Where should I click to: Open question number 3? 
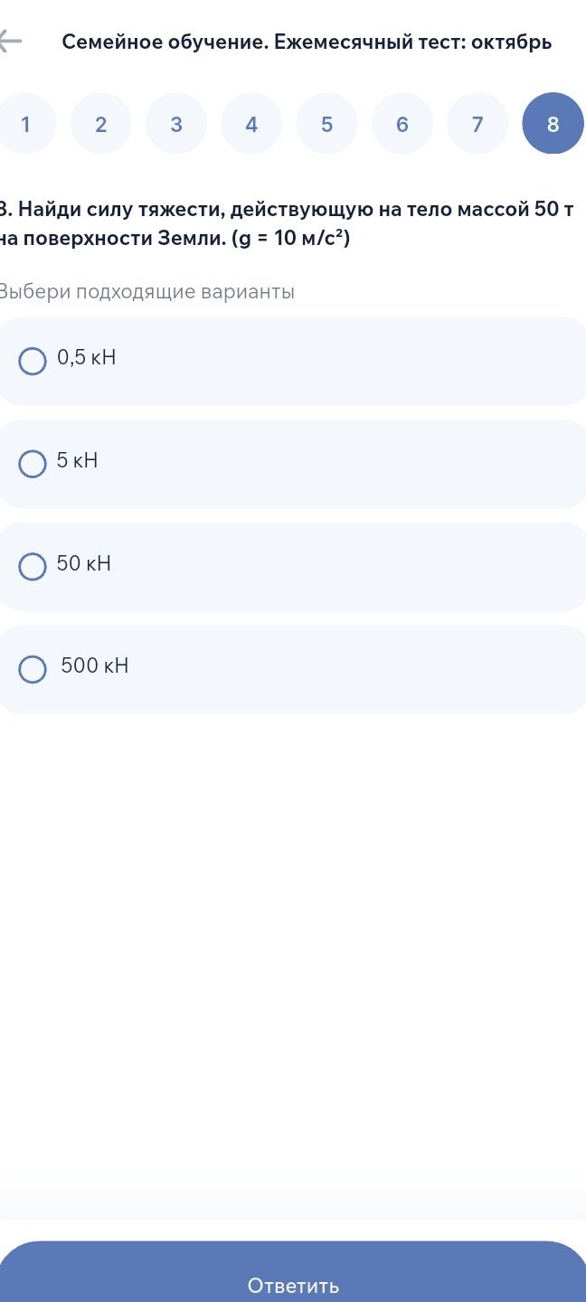pos(176,124)
